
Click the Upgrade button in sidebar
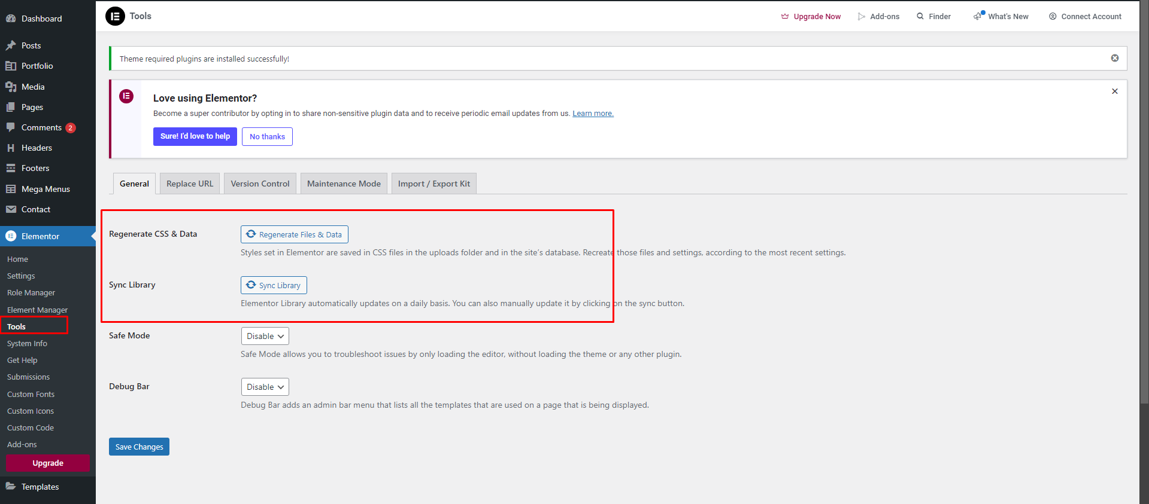click(48, 463)
